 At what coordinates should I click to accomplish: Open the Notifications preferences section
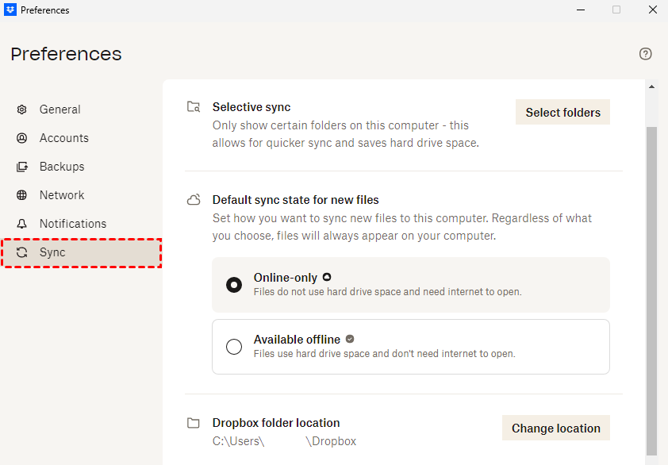point(73,224)
